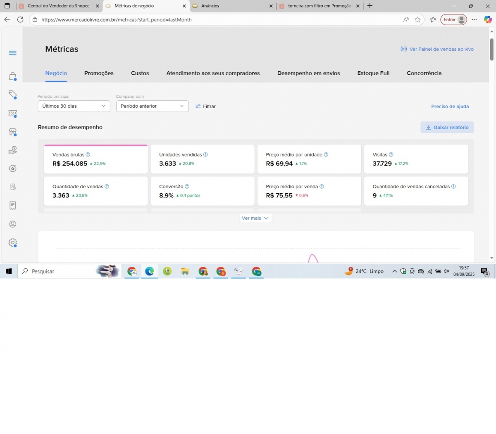Open the Período anterior comparison dropdown

[x=152, y=106]
